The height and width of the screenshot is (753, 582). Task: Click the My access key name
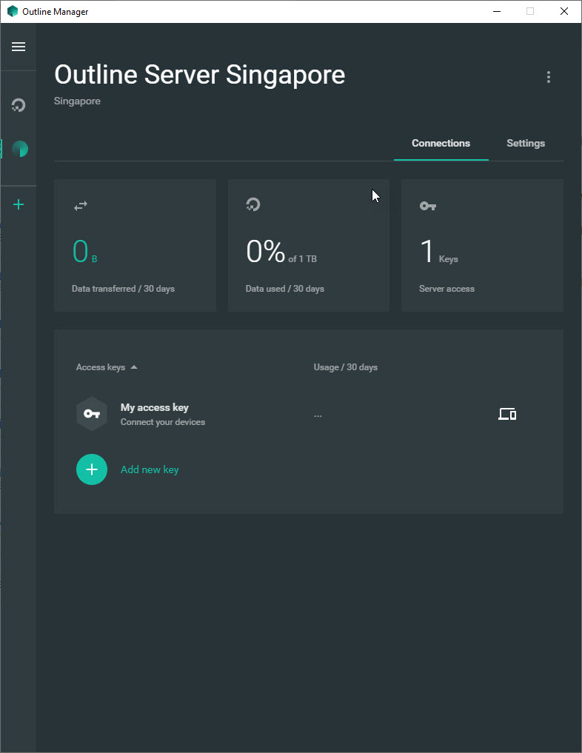tap(155, 407)
